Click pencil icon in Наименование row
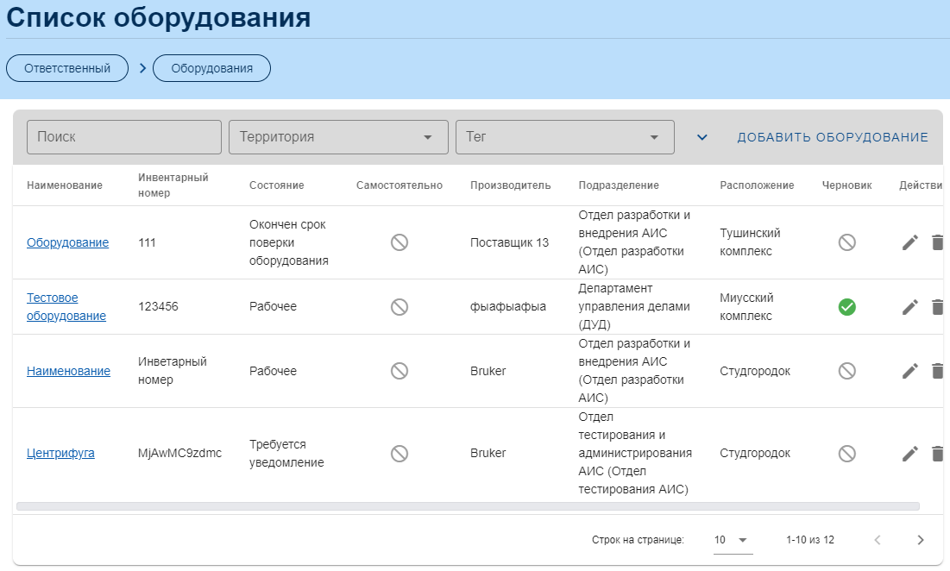This screenshot has height=571, width=950. [909, 371]
